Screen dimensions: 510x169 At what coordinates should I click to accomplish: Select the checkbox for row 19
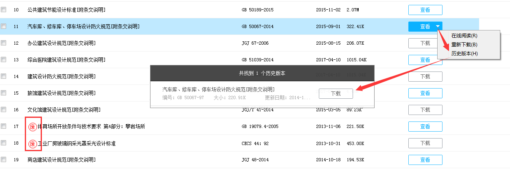coord(4,160)
